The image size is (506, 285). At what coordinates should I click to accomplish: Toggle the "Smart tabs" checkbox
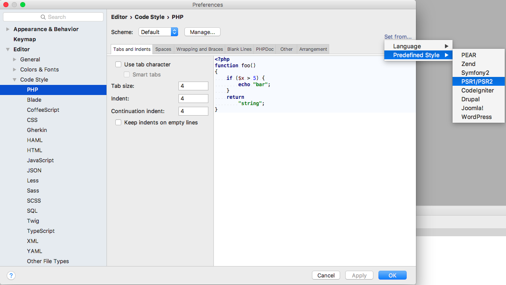[x=127, y=74]
